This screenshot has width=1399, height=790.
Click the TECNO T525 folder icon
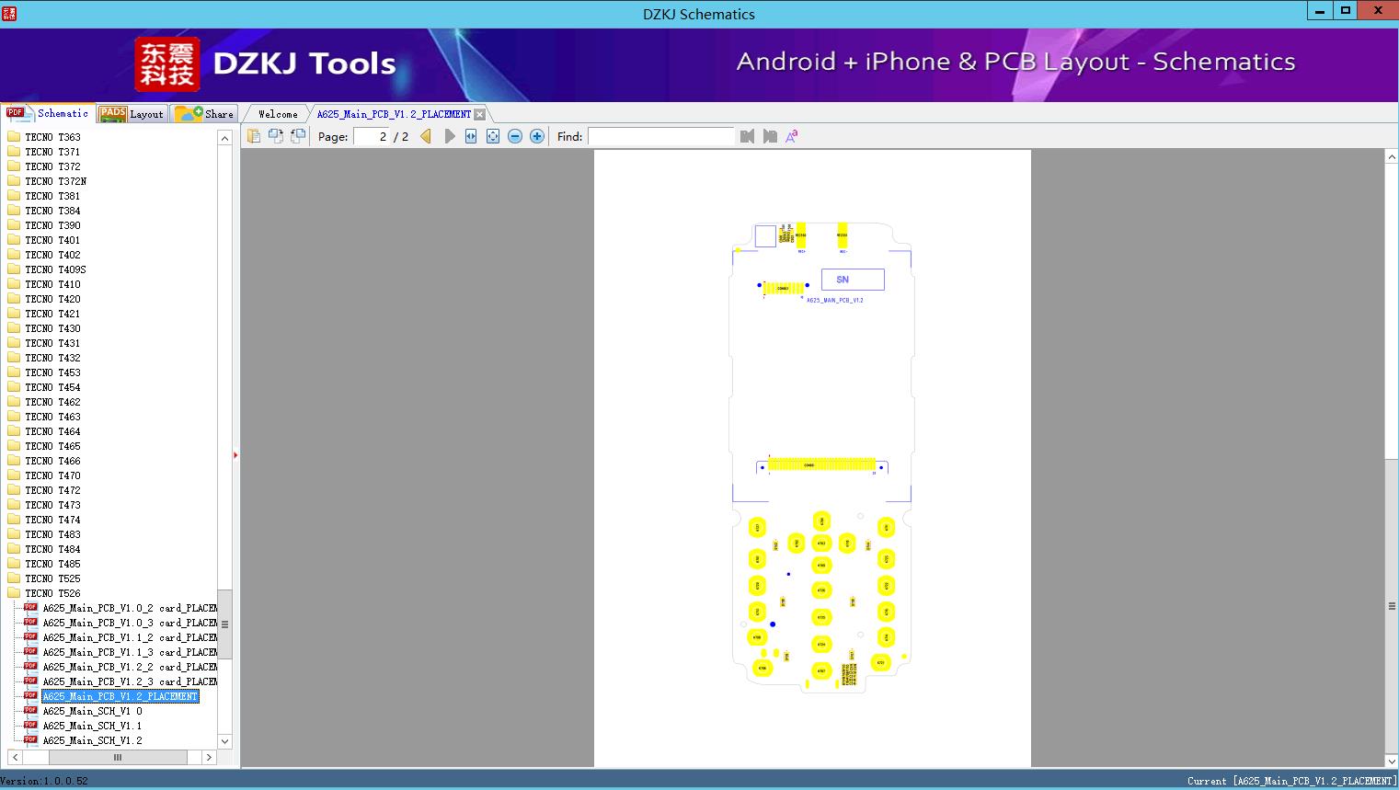(14, 578)
